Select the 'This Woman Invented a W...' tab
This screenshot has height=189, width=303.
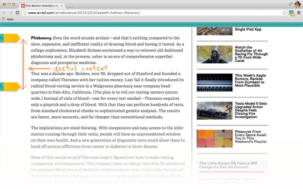coord(42,6)
